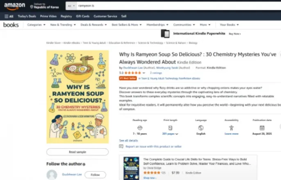This screenshot has width=281, height=180.
Task: Click the Read sample button
Action: (x=77, y=152)
